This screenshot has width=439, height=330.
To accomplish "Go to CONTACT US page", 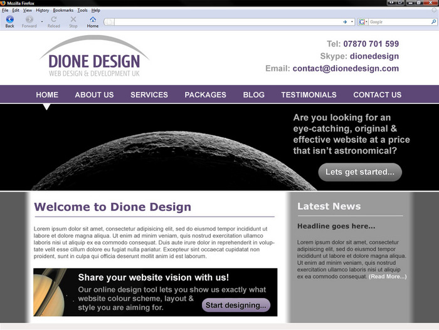I will [x=378, y=95].
